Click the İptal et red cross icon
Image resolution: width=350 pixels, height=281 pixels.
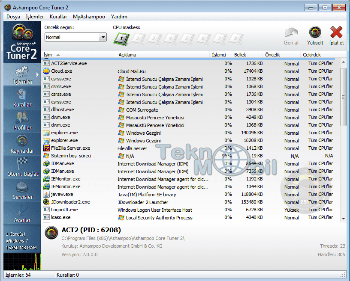336,32
